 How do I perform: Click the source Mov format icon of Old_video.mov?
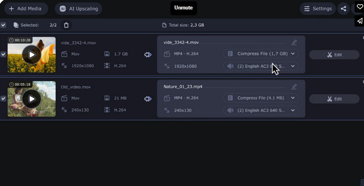point(64,98)
